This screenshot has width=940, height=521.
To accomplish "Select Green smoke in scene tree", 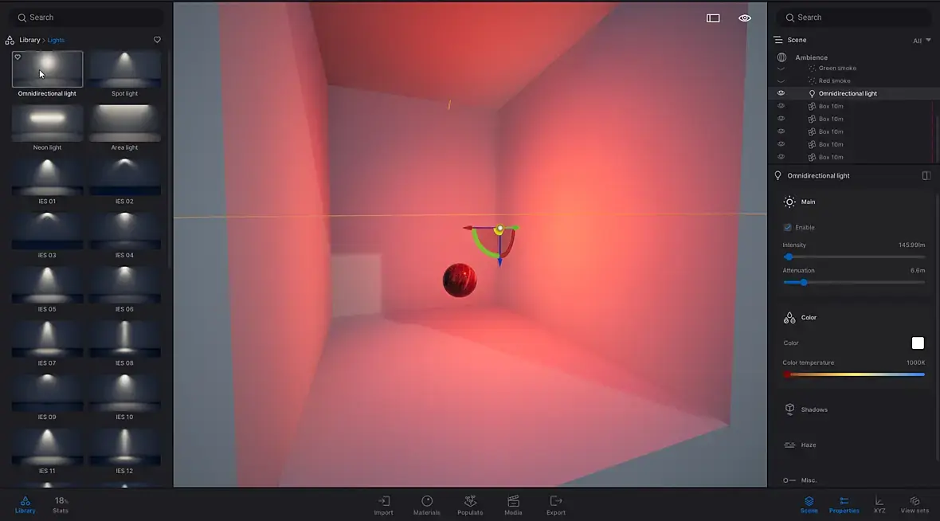I will pos(837,69).
